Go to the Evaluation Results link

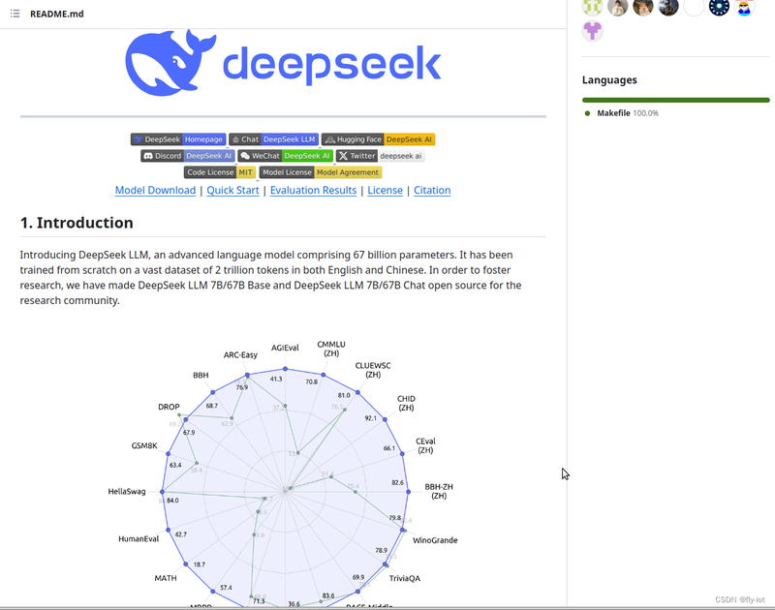(313, 191)
